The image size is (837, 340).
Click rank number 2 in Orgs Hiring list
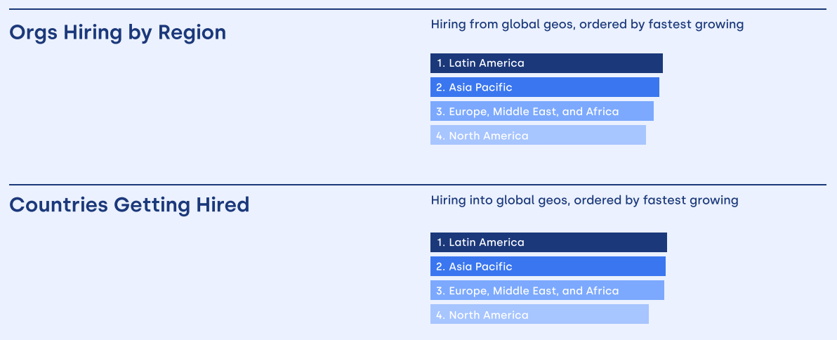pyautogui.click(x=440, y=88)
